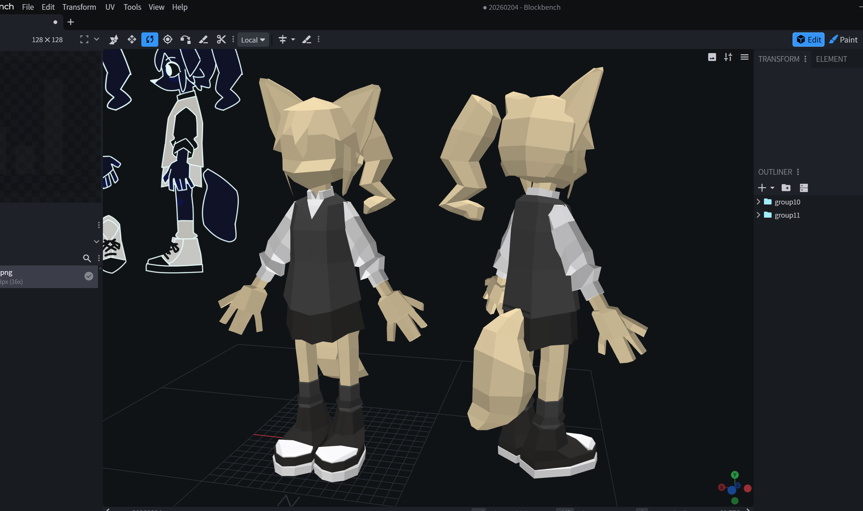Click group10 folder icon
This screenshot has width=863, height=511.
[768, 202]
